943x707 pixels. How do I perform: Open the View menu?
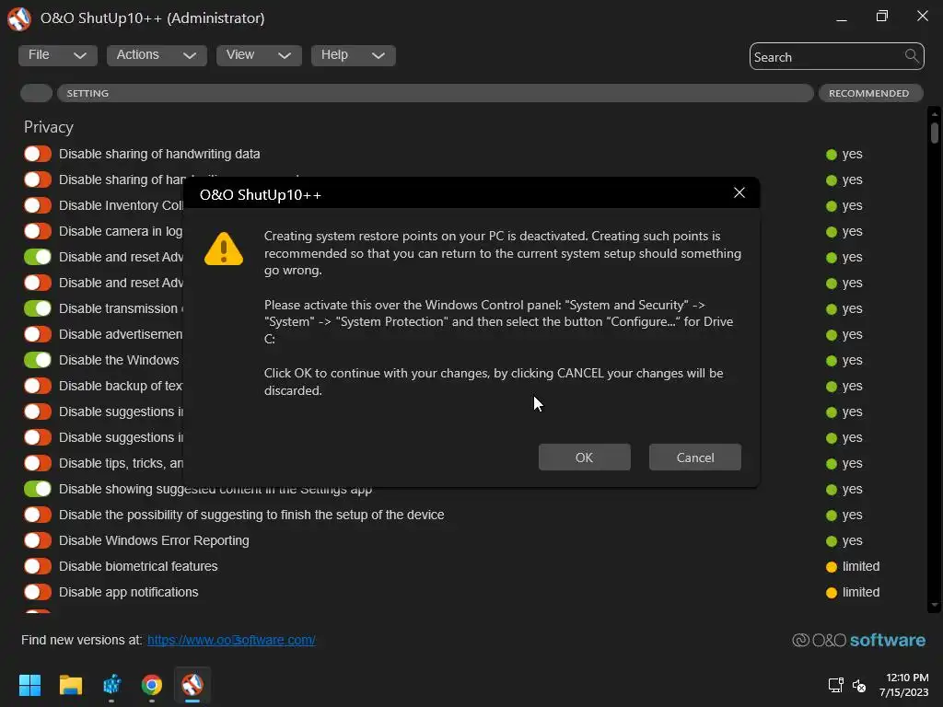[x=259, y=55]
